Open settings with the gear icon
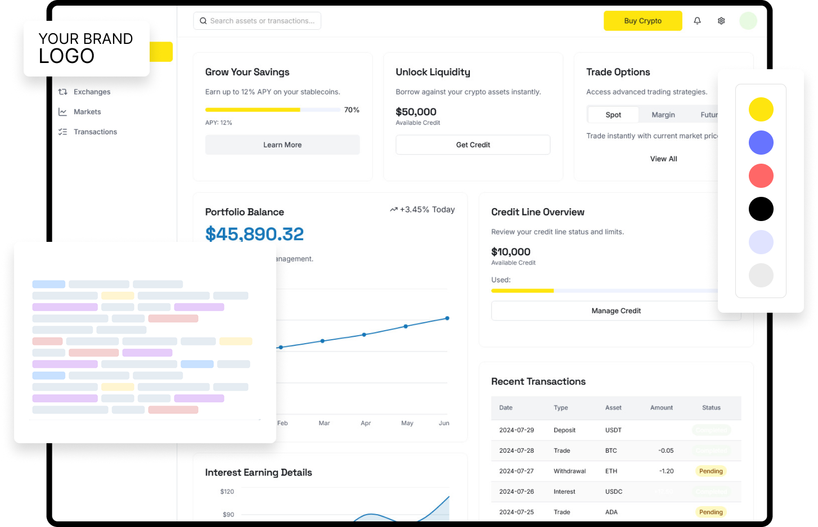This screenshot has height=527, width=818. [721, 21]
